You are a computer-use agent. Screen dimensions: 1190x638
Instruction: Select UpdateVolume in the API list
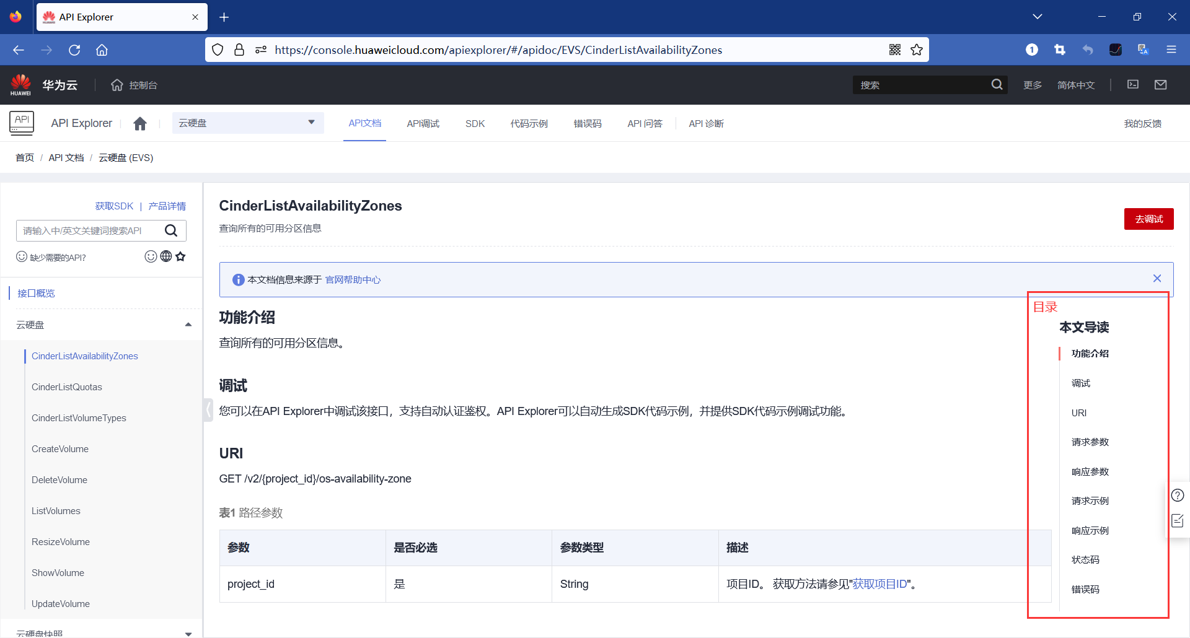61,604
